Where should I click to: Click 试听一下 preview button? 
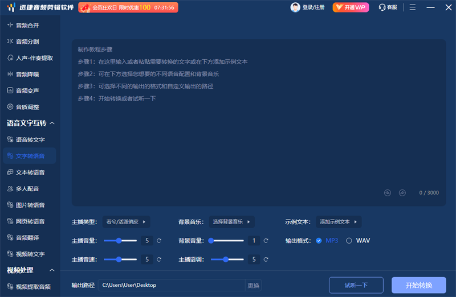click(x=356, y=285)
